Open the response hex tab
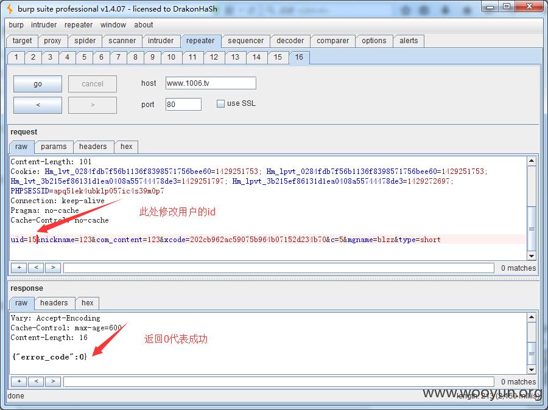 [87, 303]
